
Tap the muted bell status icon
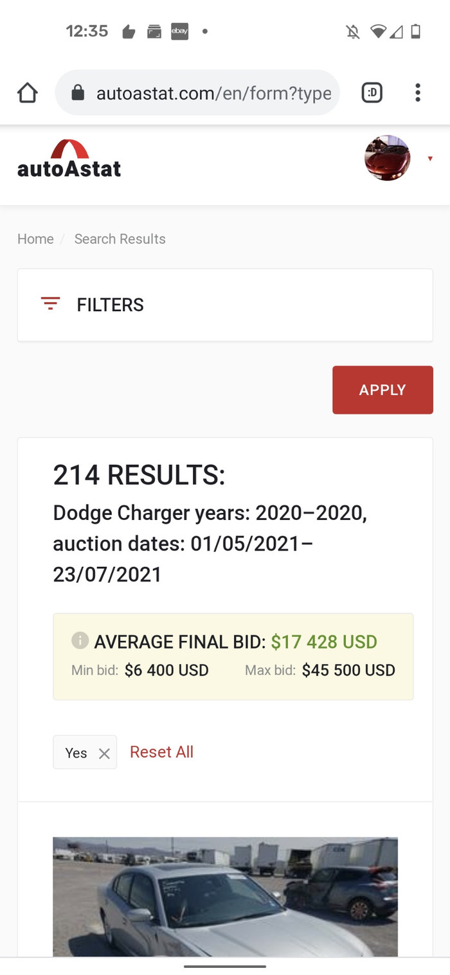pyautogui.click(x=353, y=31)
